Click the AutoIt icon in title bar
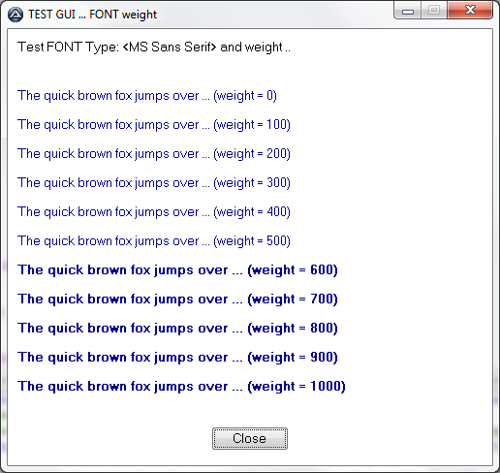This screenshot has height=473, width=500. coord(16,15)
